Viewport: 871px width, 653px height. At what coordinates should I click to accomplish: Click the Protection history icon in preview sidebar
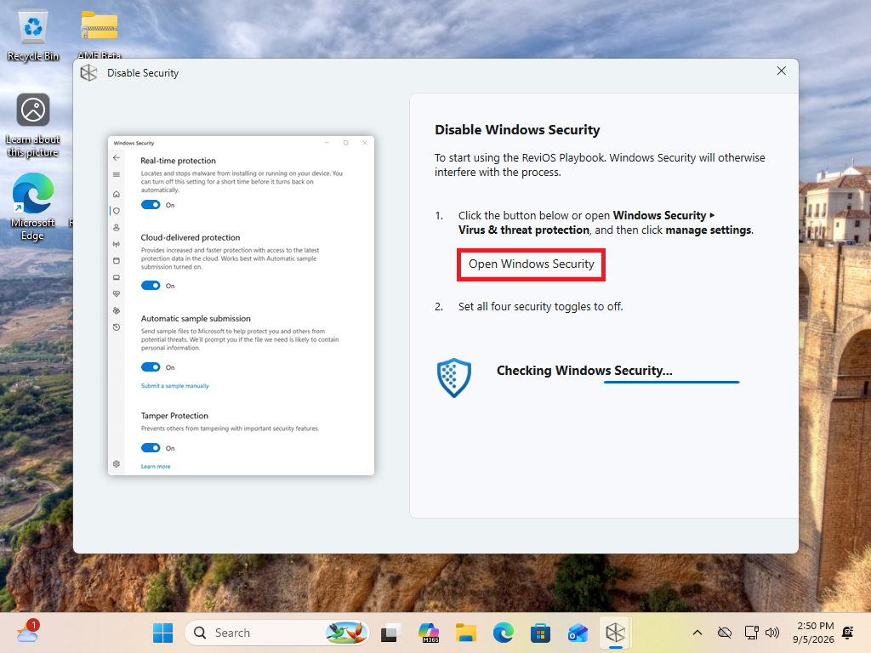pyautogui.click(x=116, y=327)
